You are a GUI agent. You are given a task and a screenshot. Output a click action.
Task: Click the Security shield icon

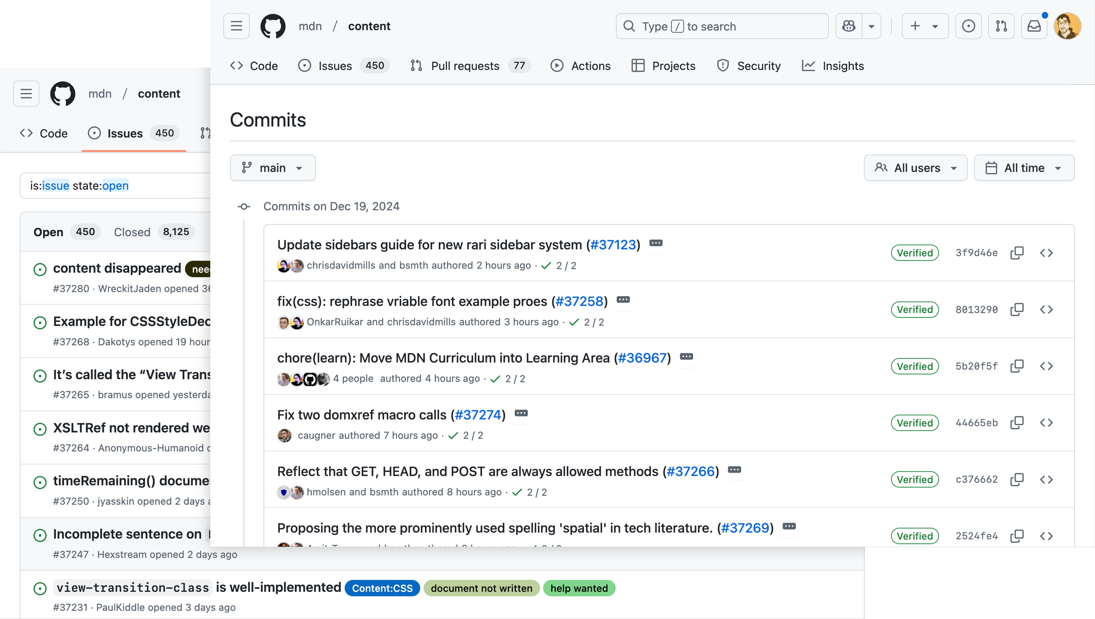coord(721,66)
